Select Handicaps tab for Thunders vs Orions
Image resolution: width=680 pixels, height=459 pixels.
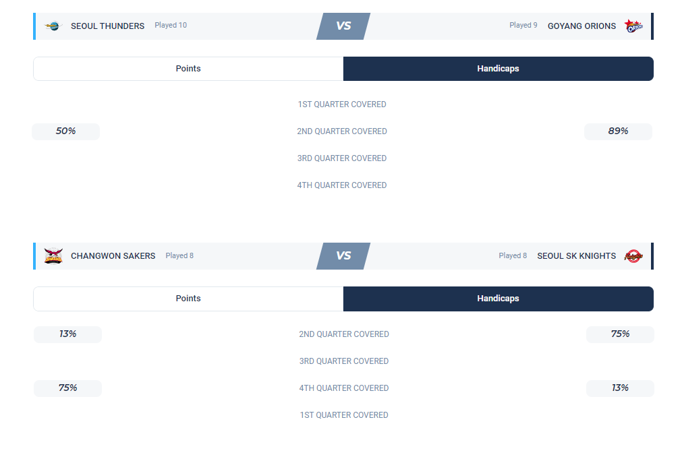click(x=498, y=69)
